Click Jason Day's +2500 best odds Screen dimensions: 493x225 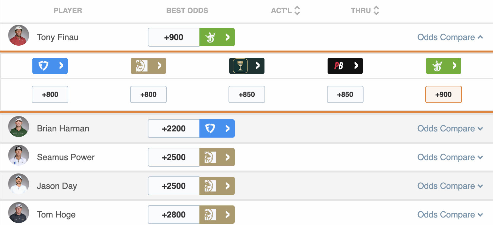coord(174,186)
